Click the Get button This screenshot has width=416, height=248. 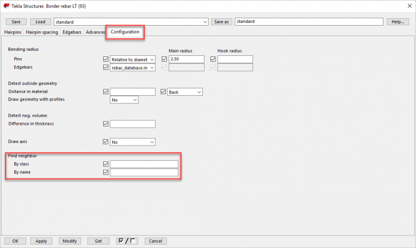pos(98,241)
